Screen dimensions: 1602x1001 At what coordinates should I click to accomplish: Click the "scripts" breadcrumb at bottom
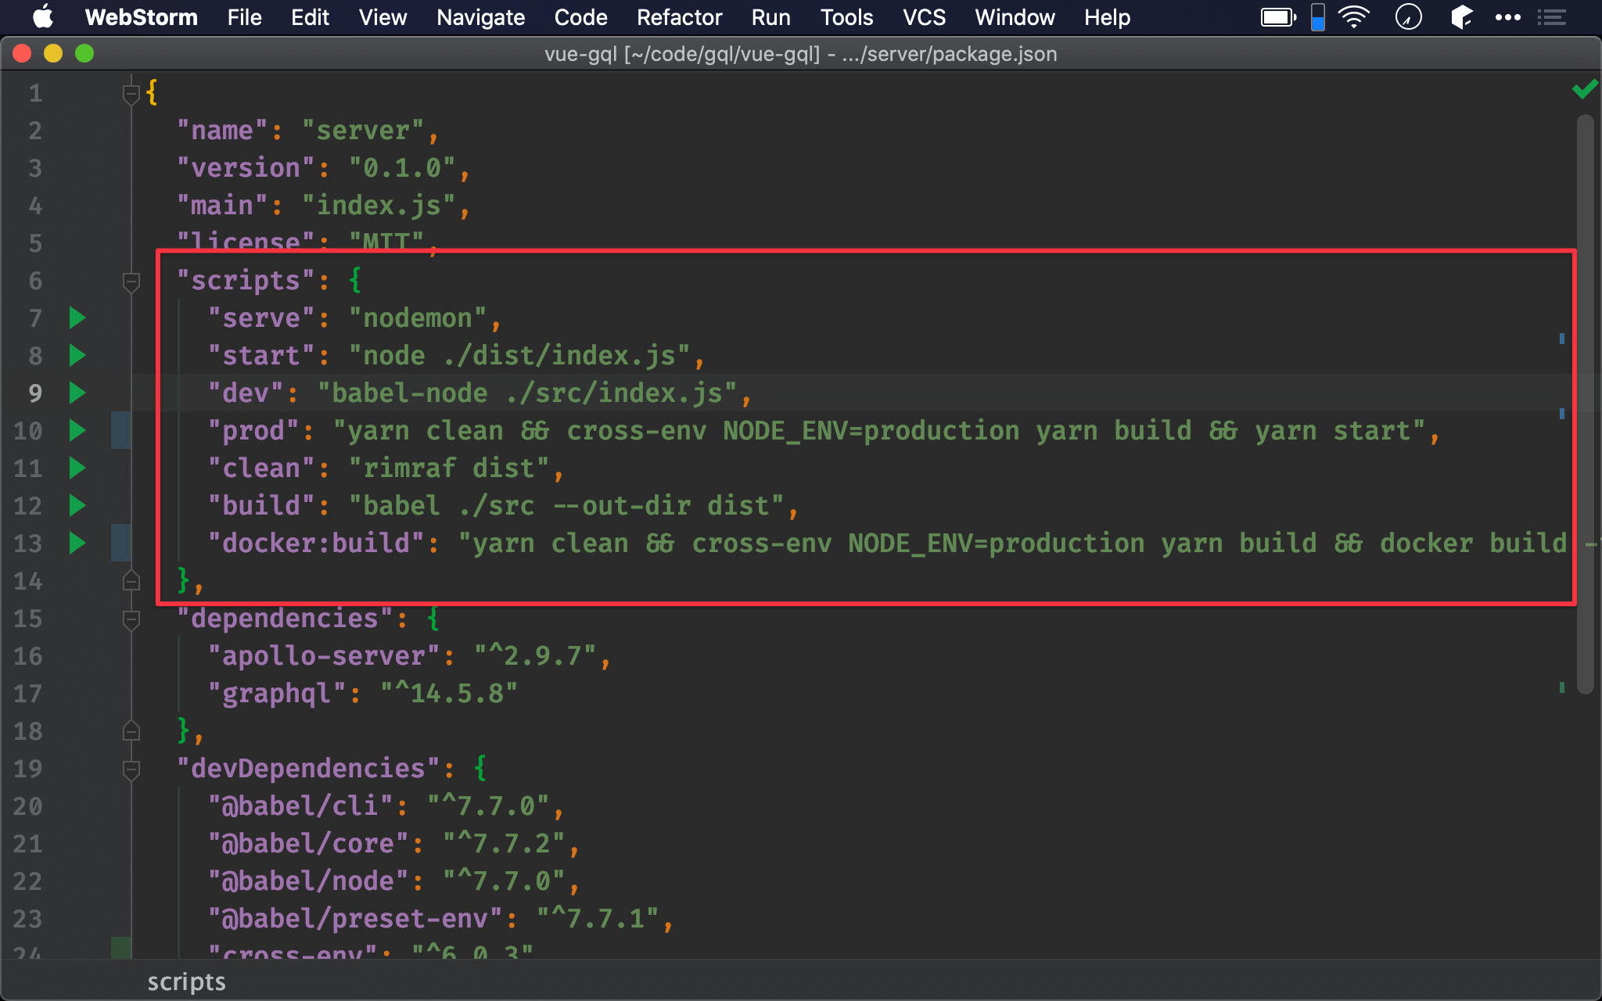[186, 981]
